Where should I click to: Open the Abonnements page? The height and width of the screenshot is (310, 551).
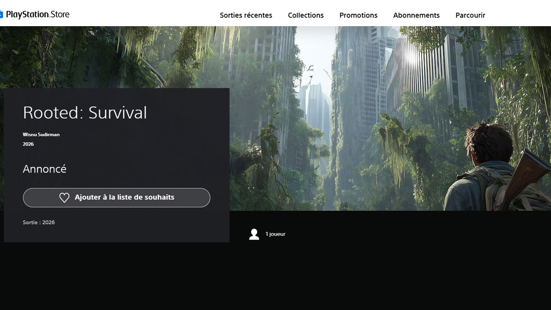point(416,15)
